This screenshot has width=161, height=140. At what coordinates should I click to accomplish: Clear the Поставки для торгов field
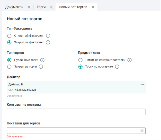click(142, 130)
